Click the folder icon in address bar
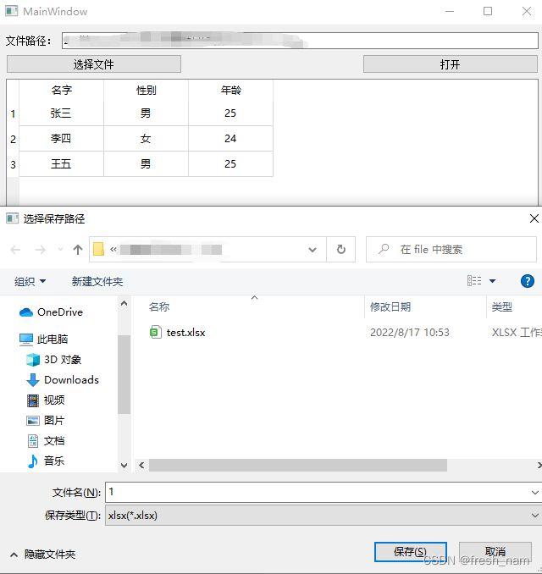This screenshot has height=574, width=542. pos(98,249)
